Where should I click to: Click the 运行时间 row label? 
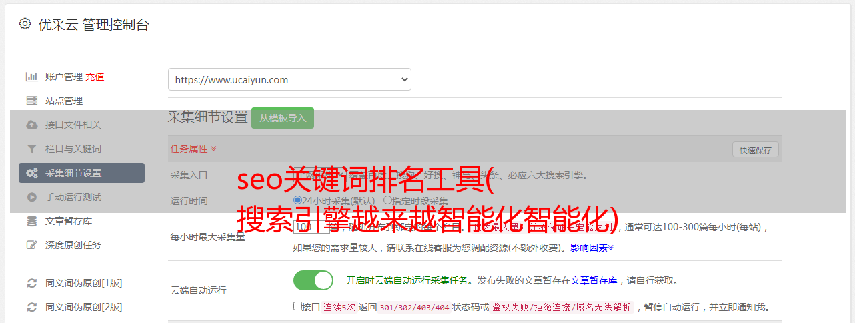coord(189,201)
